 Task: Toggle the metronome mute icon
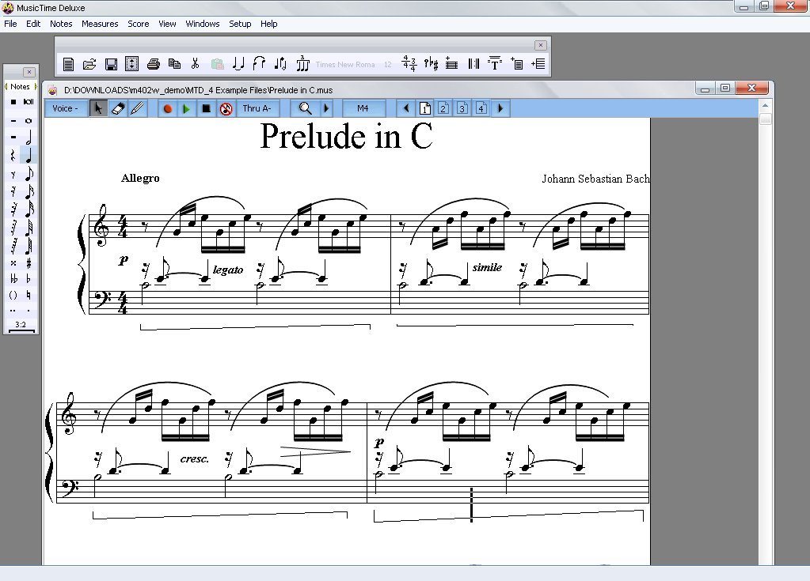[226, 109]
